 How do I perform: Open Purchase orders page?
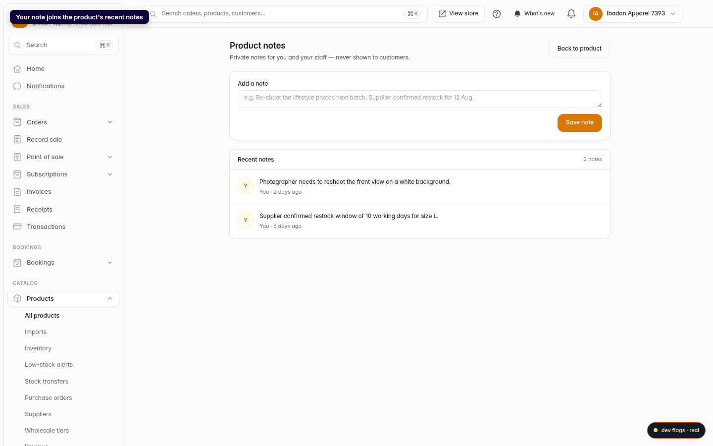(48, 398)
